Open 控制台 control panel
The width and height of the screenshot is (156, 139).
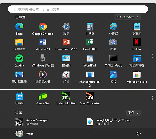[x=66, y=61]
